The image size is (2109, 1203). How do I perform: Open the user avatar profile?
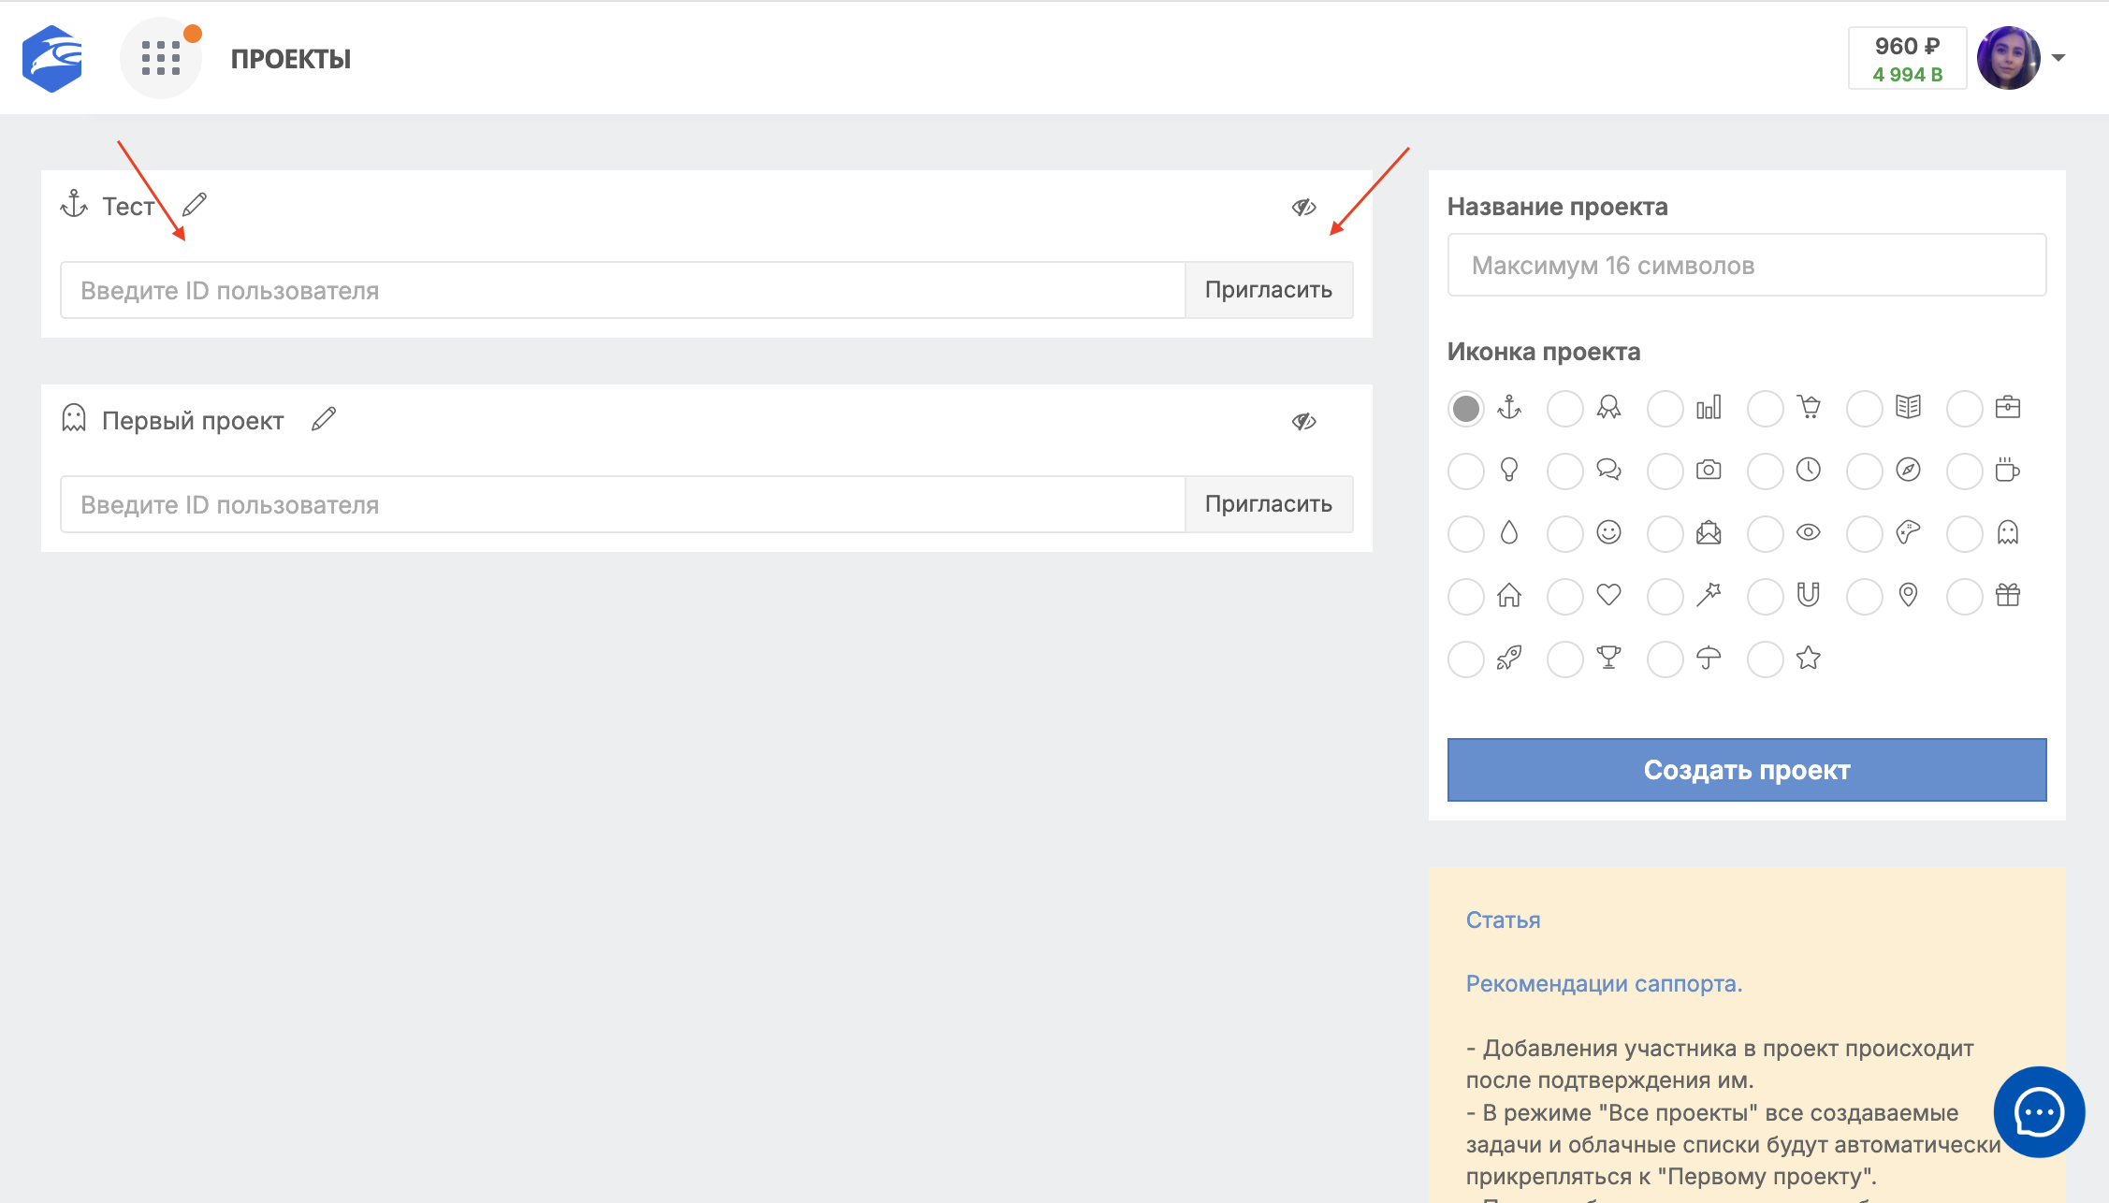pyautogui.click(x=2009, y=58)
